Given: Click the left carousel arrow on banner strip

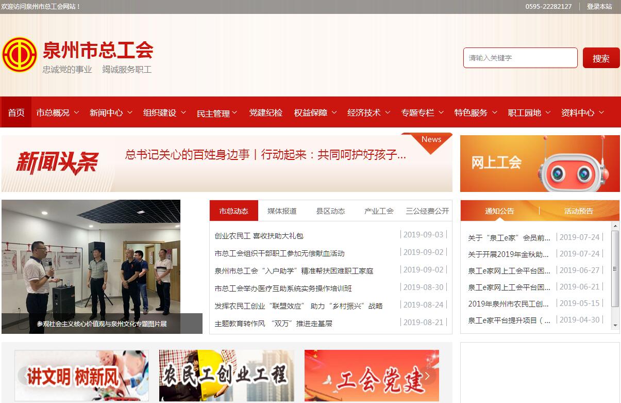Looking at the screenshot, I should (26, 376).
